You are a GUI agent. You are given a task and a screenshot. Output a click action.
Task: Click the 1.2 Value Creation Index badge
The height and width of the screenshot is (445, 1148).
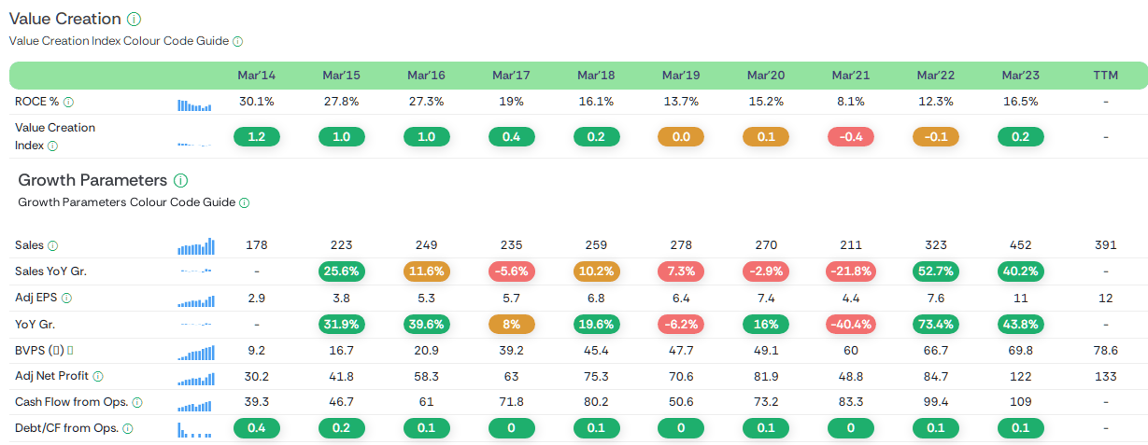click(x=256, y=136)
